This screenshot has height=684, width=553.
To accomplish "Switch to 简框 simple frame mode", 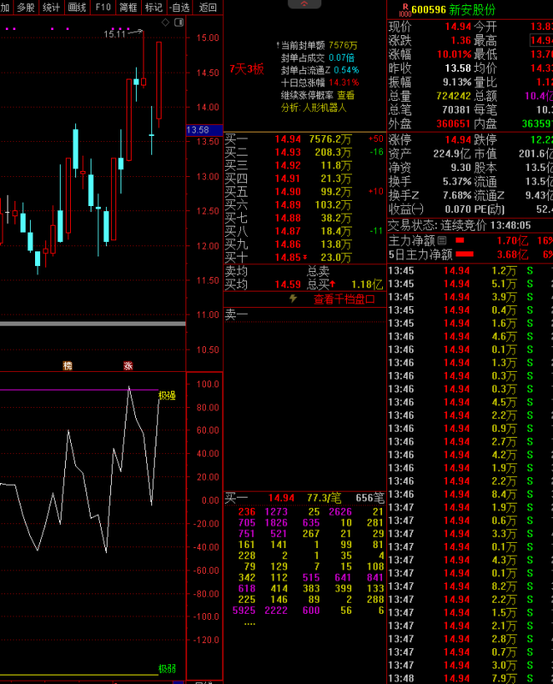I will 128,8.
